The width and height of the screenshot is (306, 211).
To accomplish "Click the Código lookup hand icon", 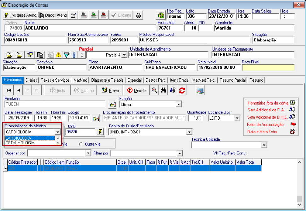I will click(x=96, y=118).
